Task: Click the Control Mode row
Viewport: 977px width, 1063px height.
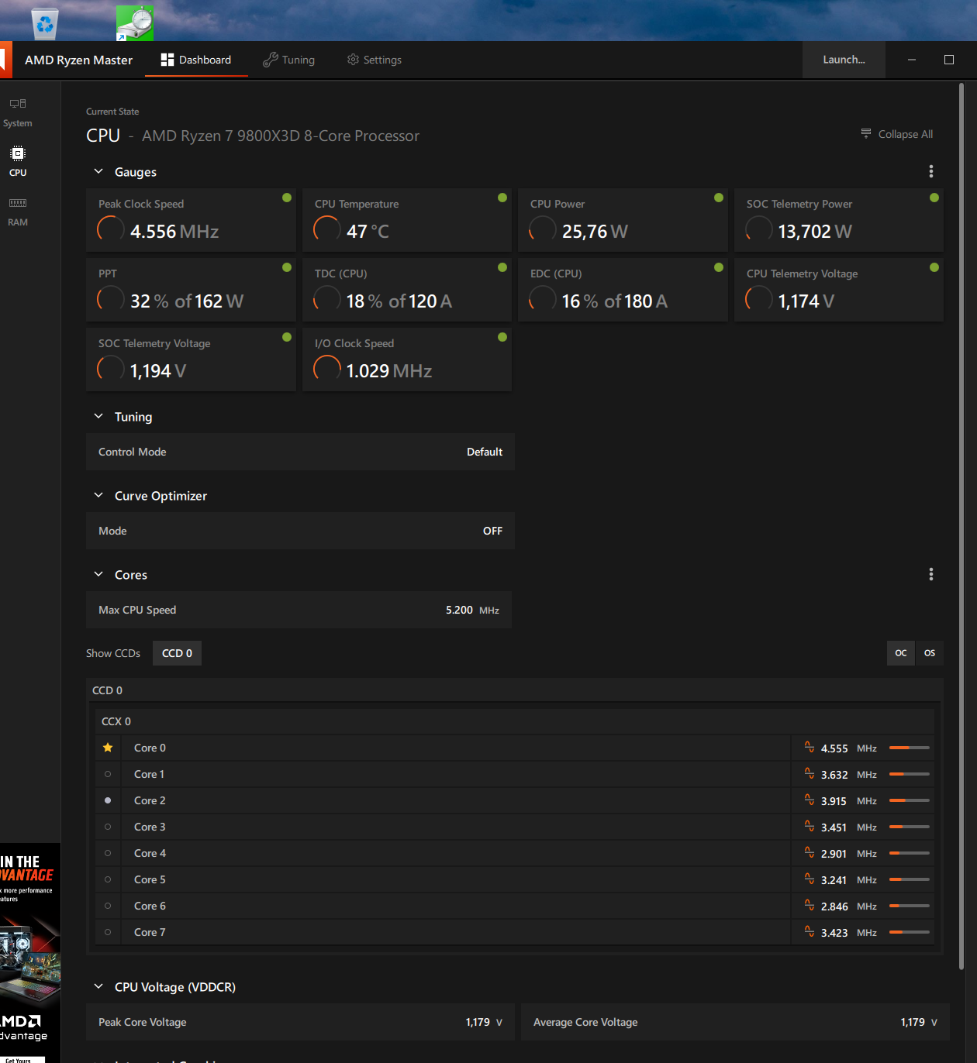Action: tap(300, 452)
